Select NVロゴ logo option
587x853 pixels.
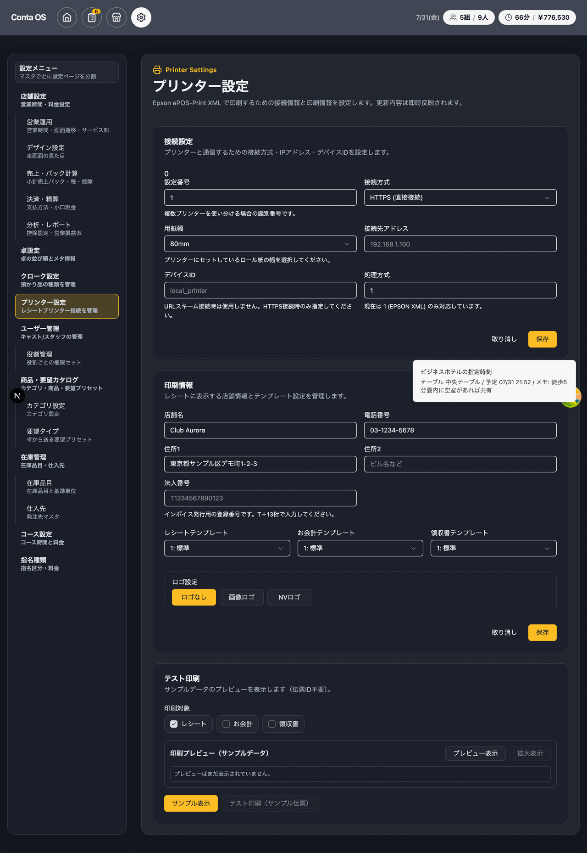(289, 597)
